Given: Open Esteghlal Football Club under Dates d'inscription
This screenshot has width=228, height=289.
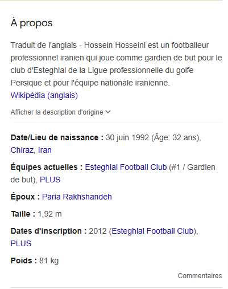Looking at the screenshot, I should (x=152, y=231).
